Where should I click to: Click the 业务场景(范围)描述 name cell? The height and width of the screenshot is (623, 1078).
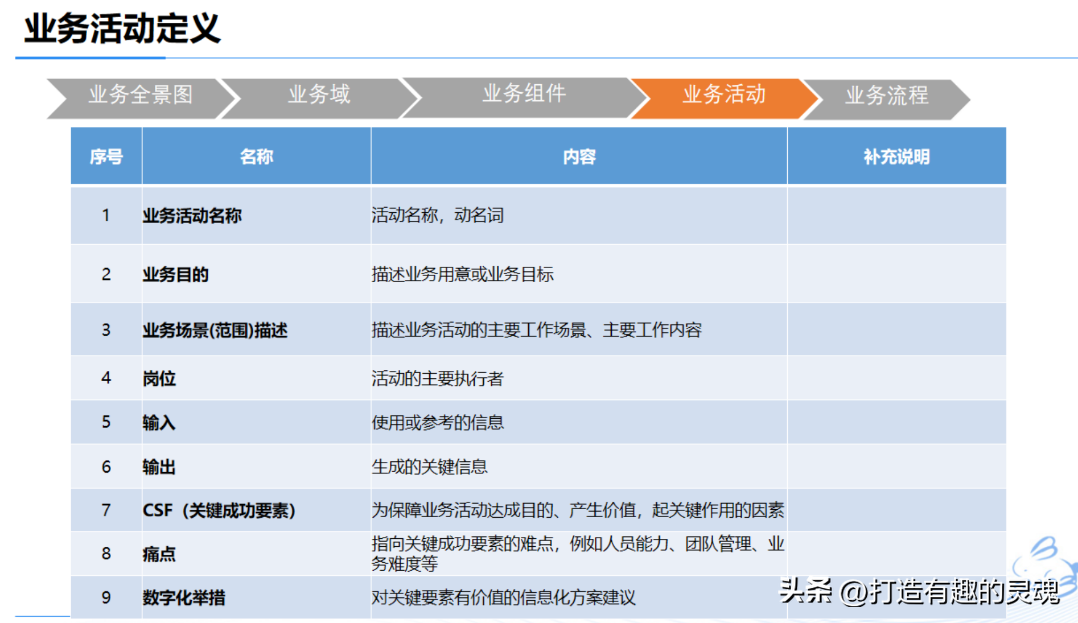[x=257, y=330]
